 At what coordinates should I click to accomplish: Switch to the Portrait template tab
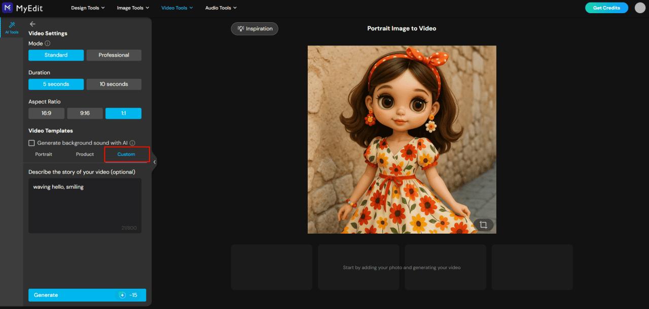pyautogui.click(x=43, y=154)
